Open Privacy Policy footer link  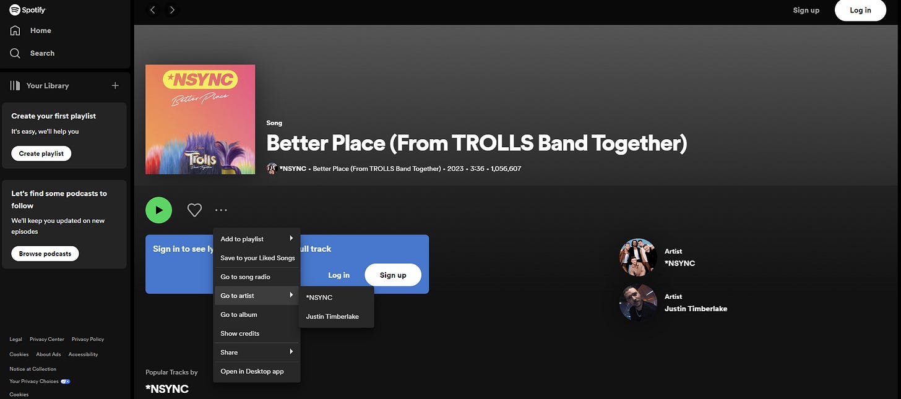coord(88,339)
